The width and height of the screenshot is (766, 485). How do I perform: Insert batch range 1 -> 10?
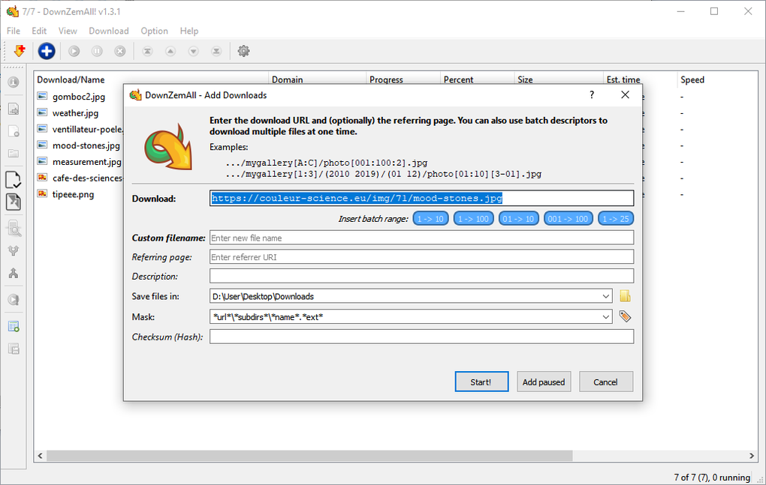[x=430, y=219]
